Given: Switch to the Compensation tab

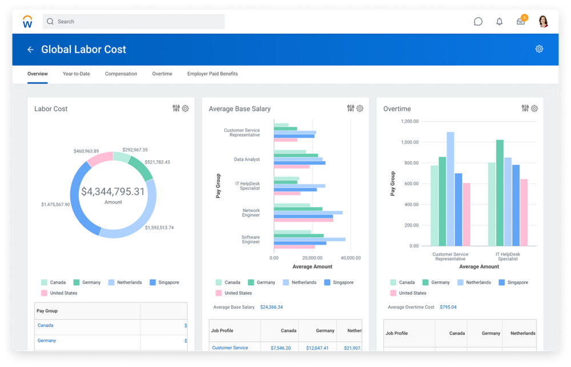Looking at the screenshot, I should pyautogui.click(x=120, y=74).
